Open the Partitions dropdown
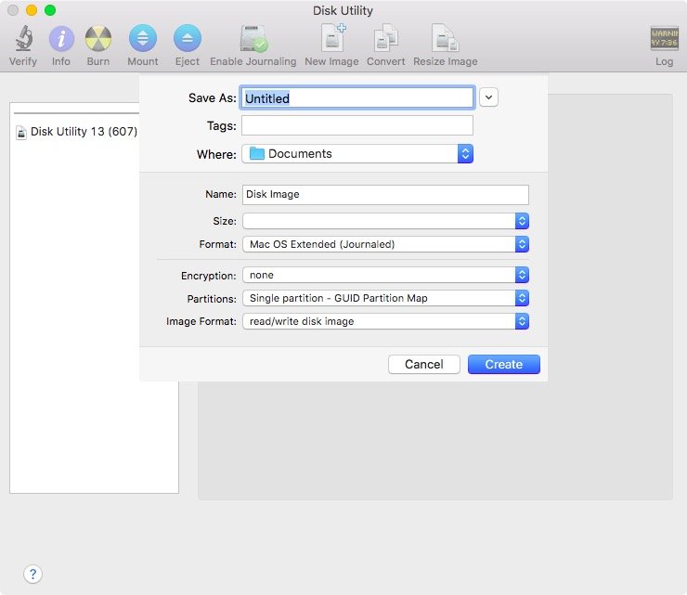 385,298
